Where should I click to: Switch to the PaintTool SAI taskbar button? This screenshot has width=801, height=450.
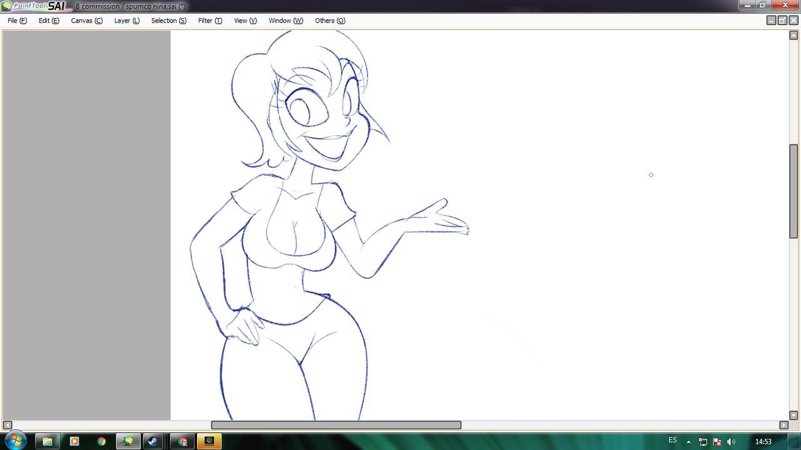(x=128, y=441)
